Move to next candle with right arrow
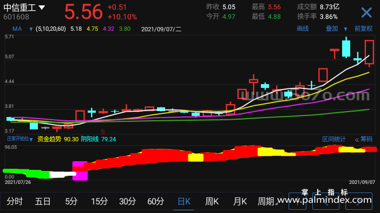Screen dimensions: 380x213 point(359,201)
